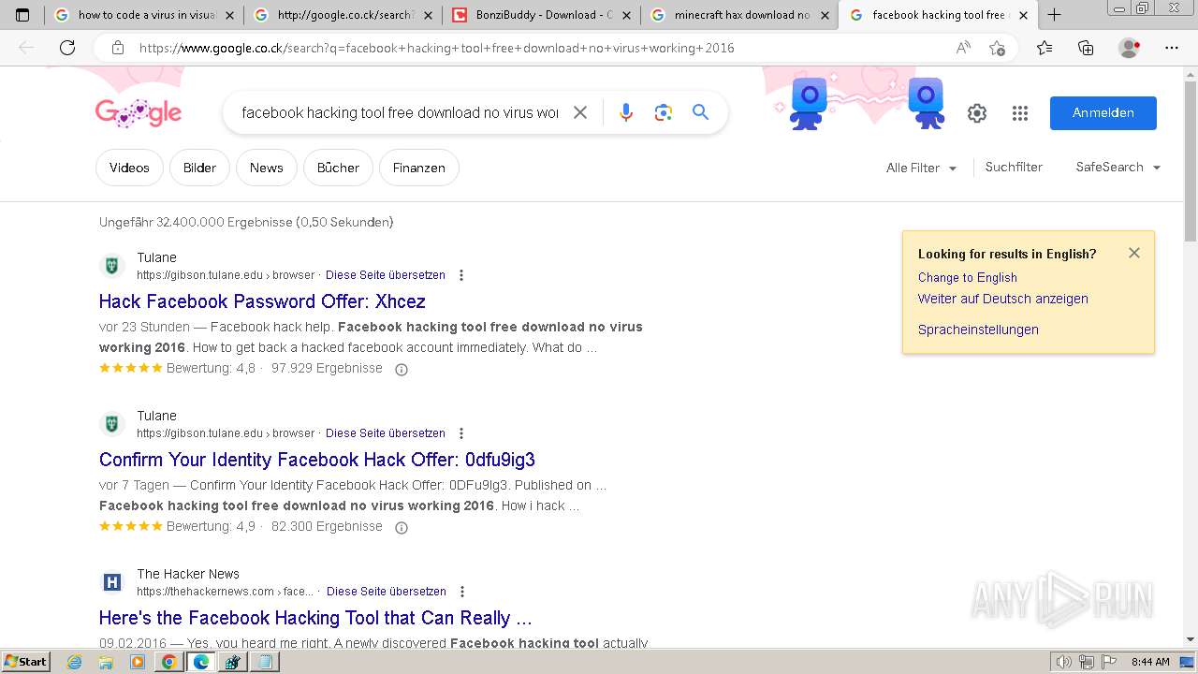Image resolution: width=1198 pixels, height=674 pixels.
Task: Click the Anmelden sign-in button
Action: [x=1103, y=113]
